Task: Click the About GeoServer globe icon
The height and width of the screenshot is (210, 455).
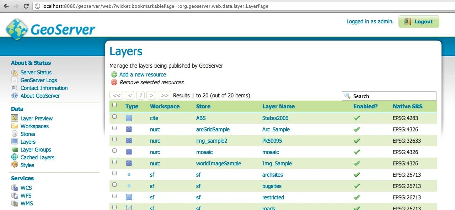Action: point(15,96)
